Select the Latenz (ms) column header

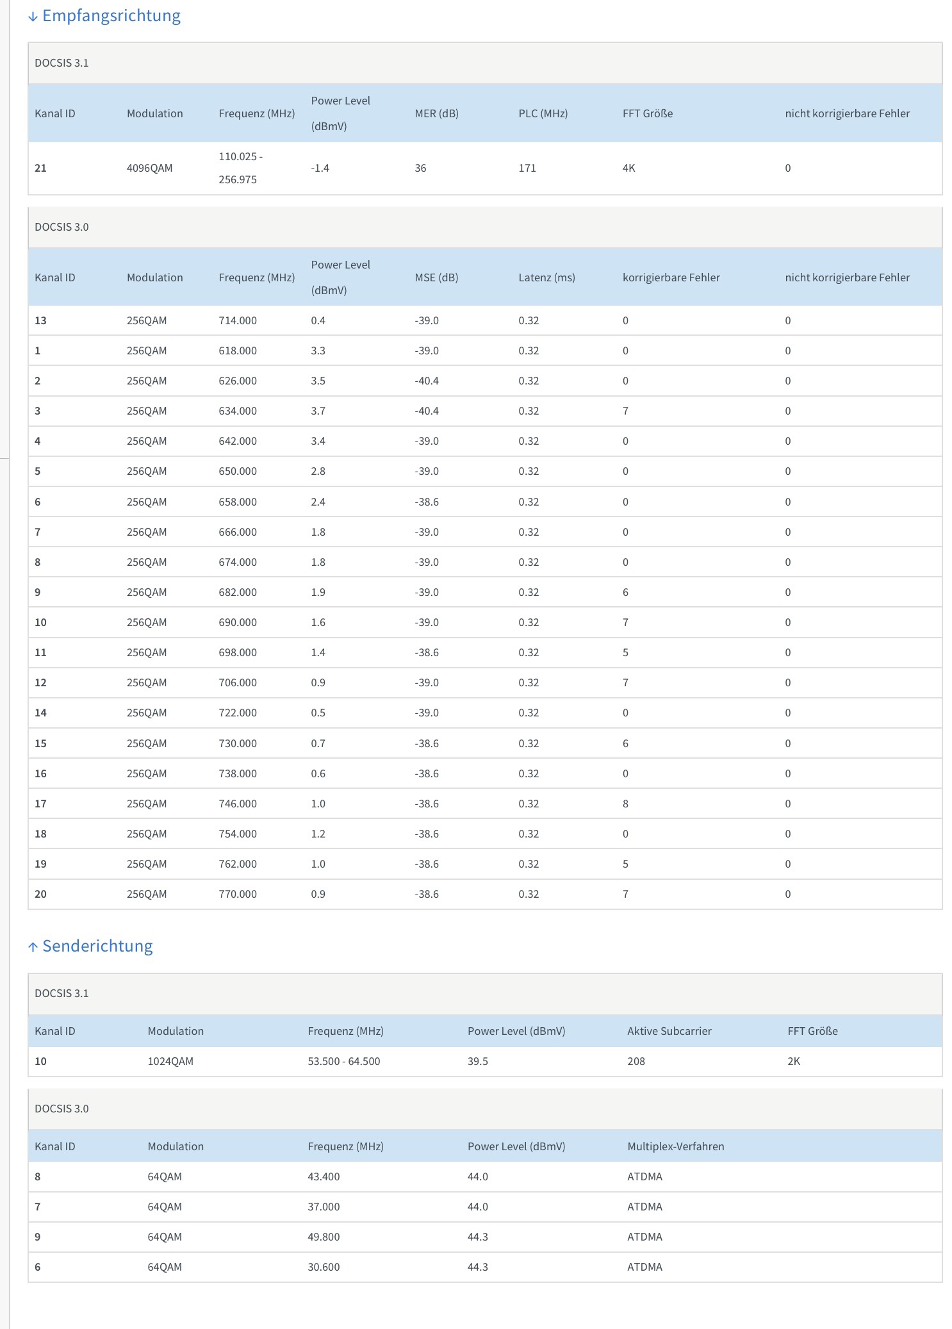(546, 277)
